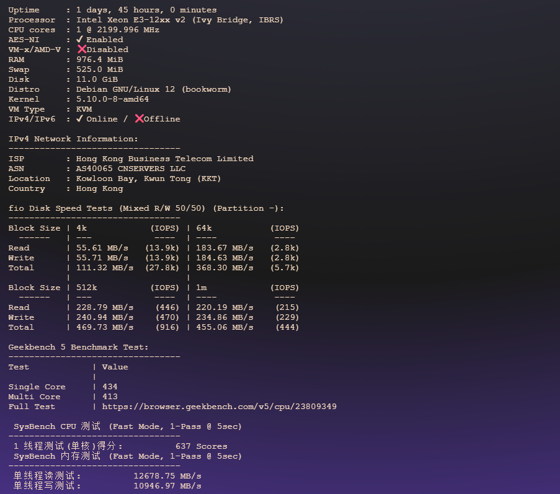Click the 64k block size Total speed value

(226, 267)
